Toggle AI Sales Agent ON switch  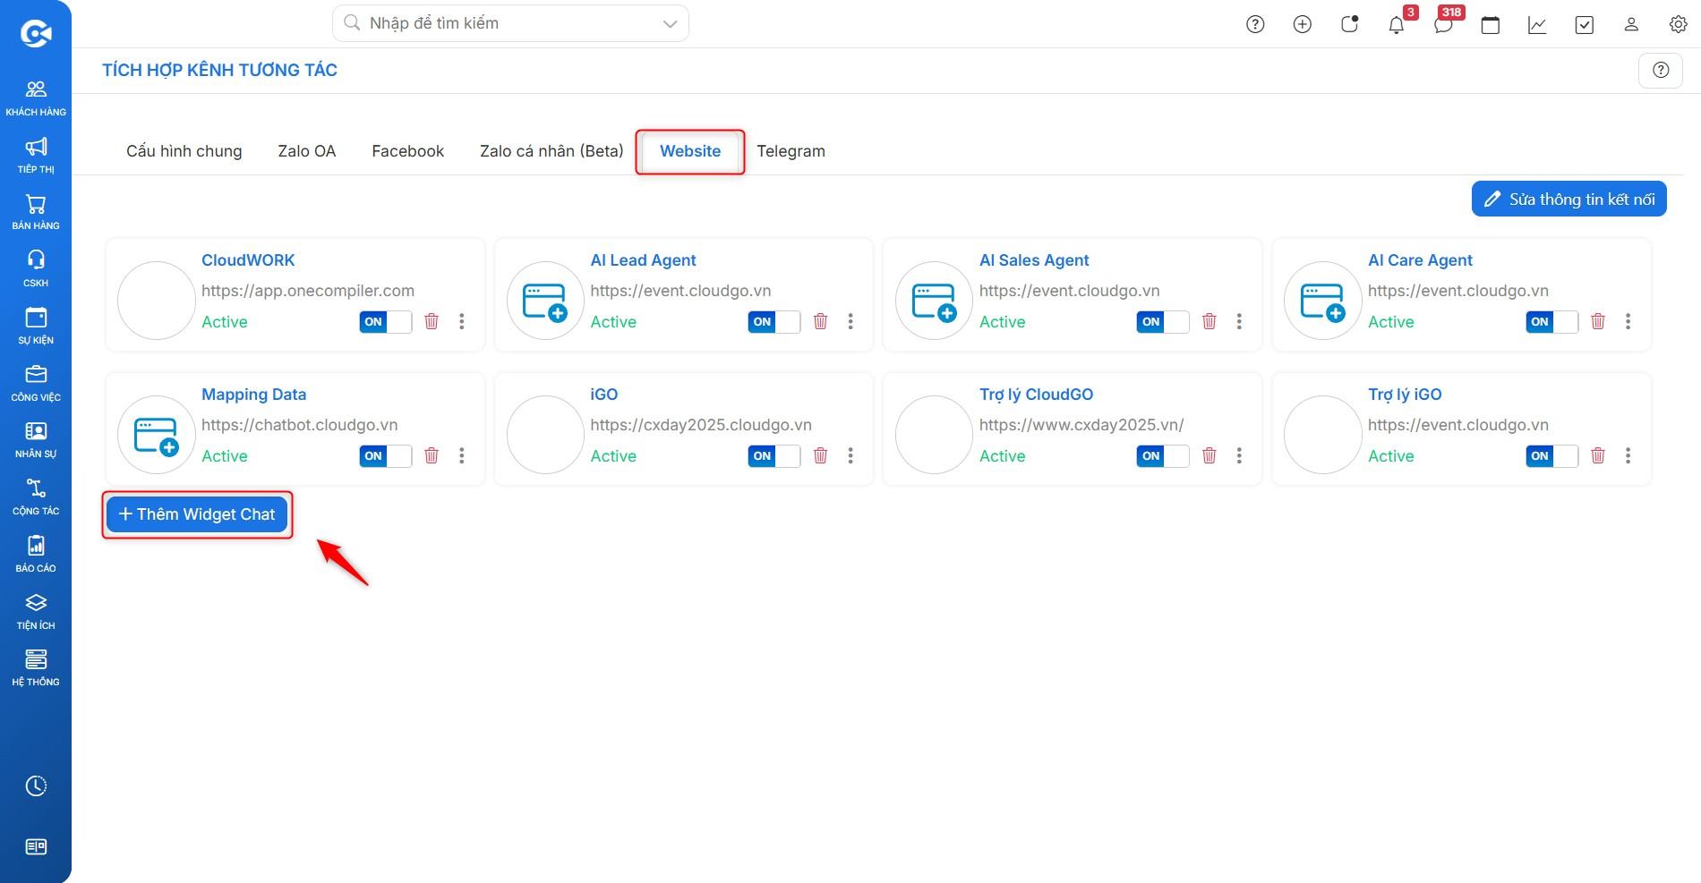click(x=1163, y=322)
